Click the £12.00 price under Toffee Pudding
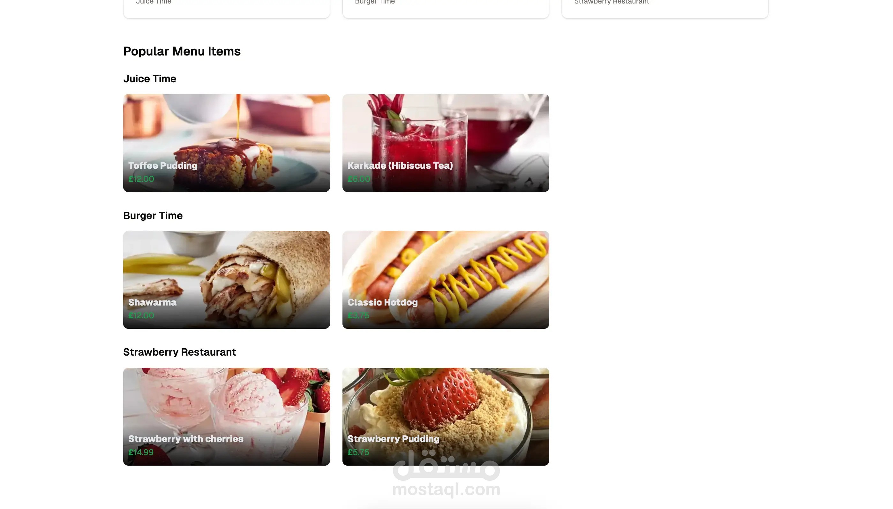Viewport: 893px width, 509px height. [141, 179]
